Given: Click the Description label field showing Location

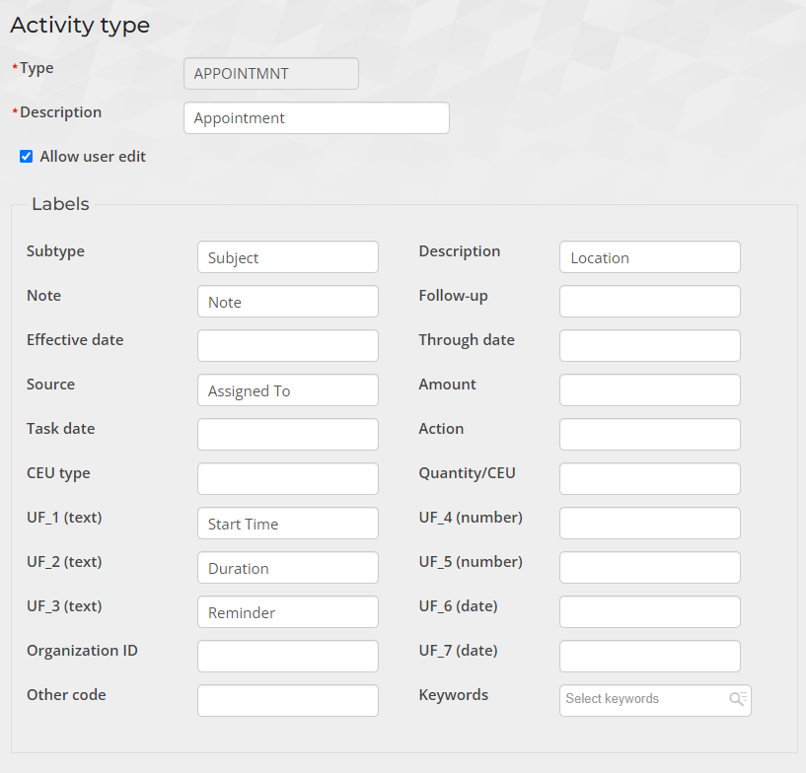Looking at the screenshot, I should click(649, 256).
